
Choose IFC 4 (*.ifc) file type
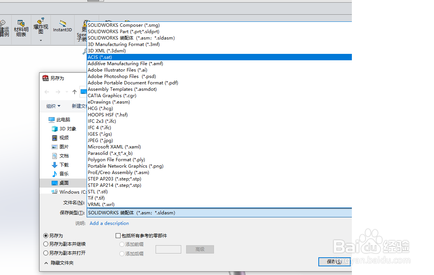[x=219, y=128]
